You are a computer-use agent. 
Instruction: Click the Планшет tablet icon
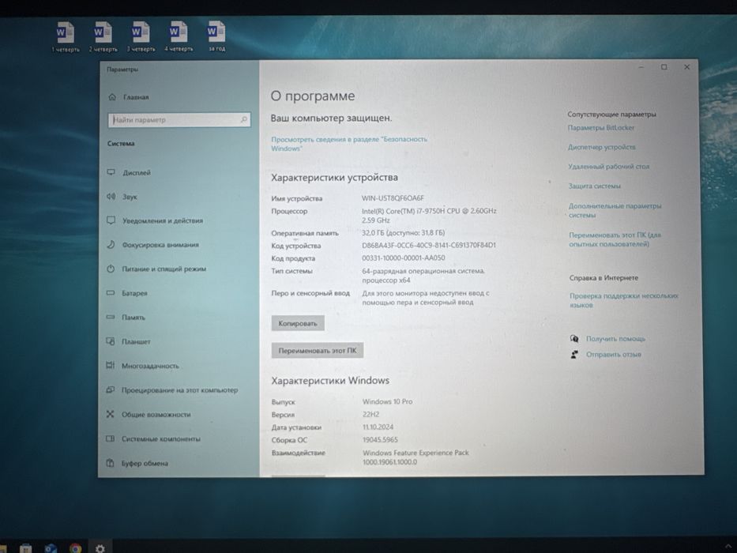[x=111, y=341]
